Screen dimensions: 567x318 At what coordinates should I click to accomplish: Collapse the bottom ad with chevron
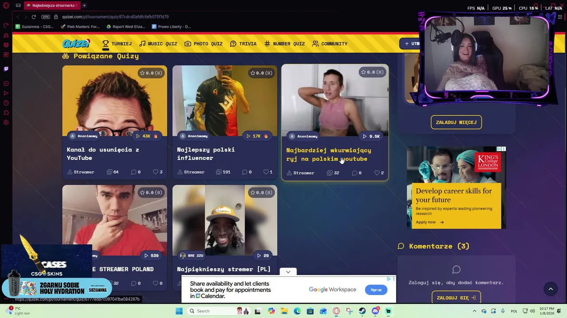(x=288, y=272)
